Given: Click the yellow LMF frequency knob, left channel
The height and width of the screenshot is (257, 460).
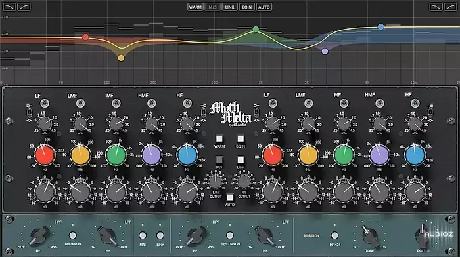Looking at the screenshot, I should coord(80,155).
